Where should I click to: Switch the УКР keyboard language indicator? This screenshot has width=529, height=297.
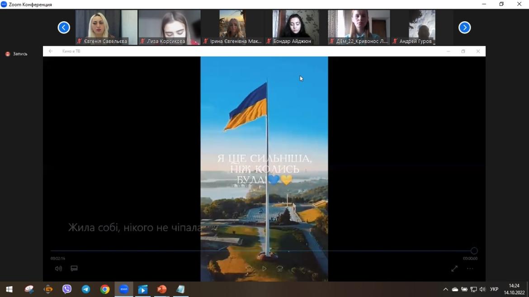point(494,289)
